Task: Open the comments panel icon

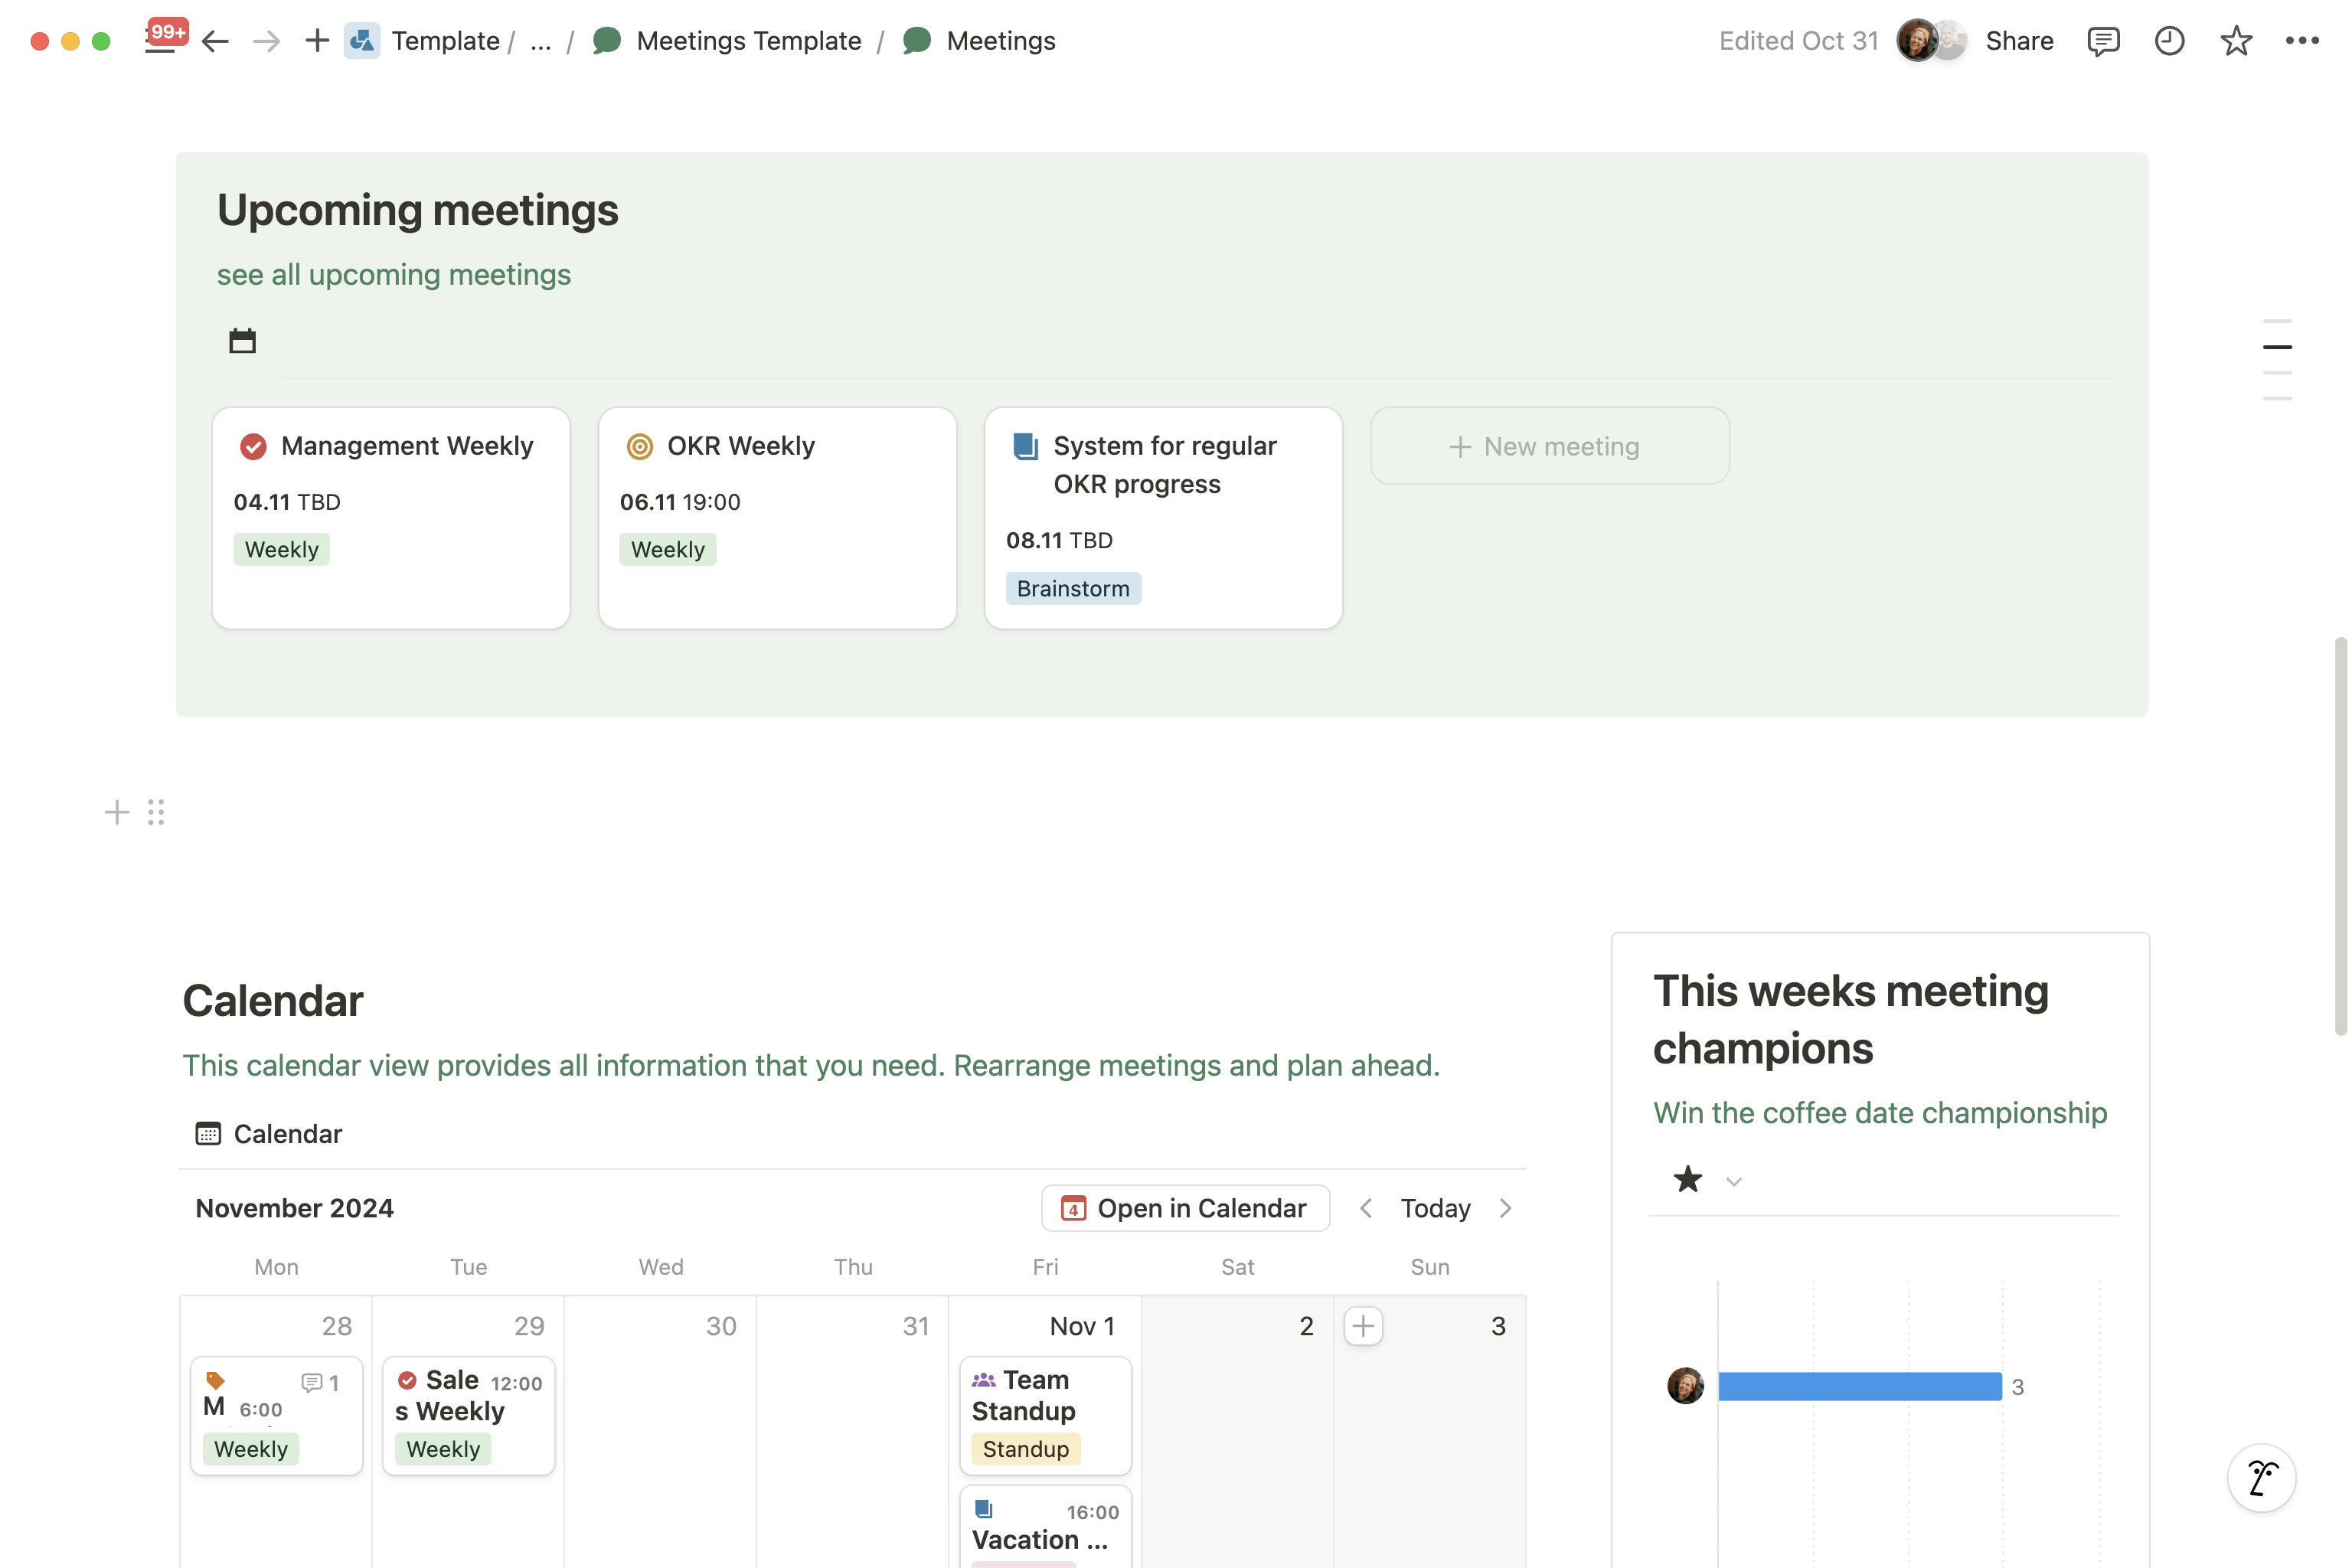Action: tap(2103, 41)
